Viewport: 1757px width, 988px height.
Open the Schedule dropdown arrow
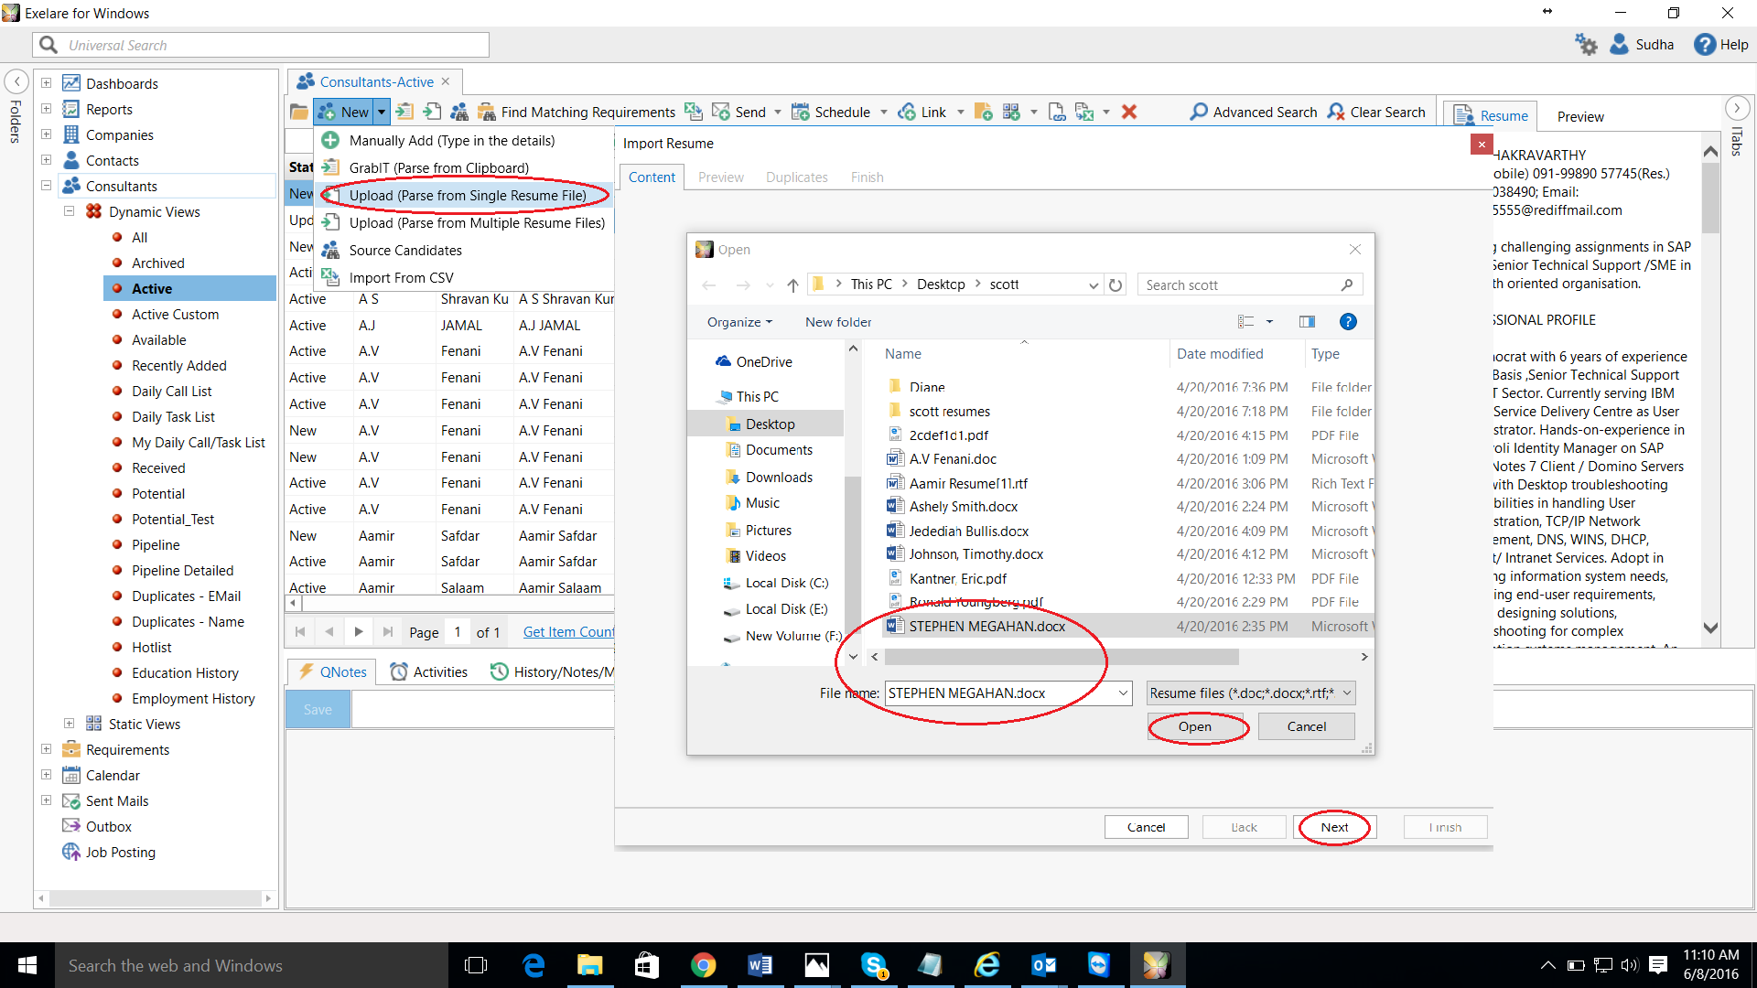tap(884, 112)
